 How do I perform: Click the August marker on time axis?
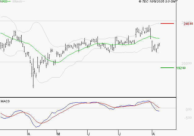pos(153,134)
